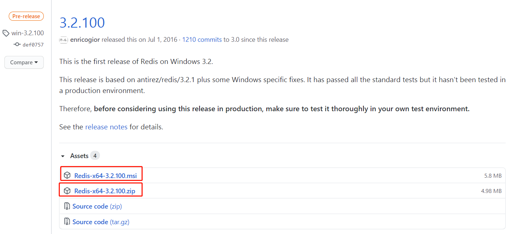The height and width of the screenshot is (234, 510).
Task: Click the package icon beside Redis-x64-3.2.100.zip
Action: point(67,191)
